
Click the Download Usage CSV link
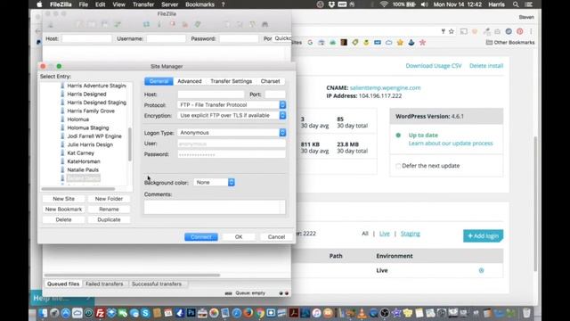[434, 66]
